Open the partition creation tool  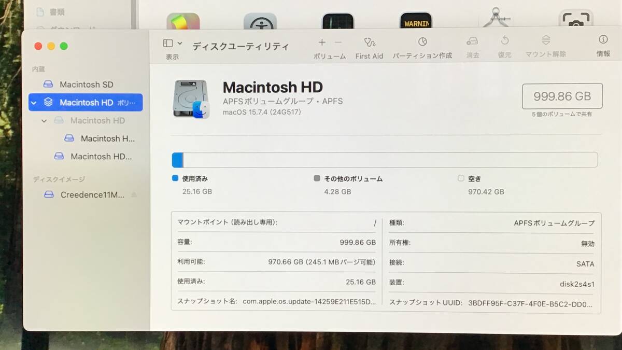[422, 42]
